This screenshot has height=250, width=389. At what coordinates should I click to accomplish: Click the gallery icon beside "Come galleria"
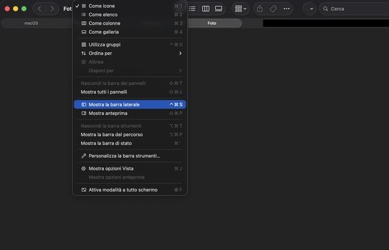click(x=84, y=32)
